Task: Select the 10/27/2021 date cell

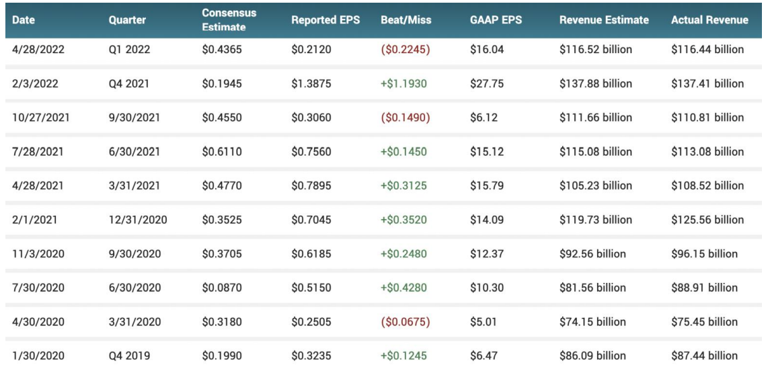Action: click(39, 118)
